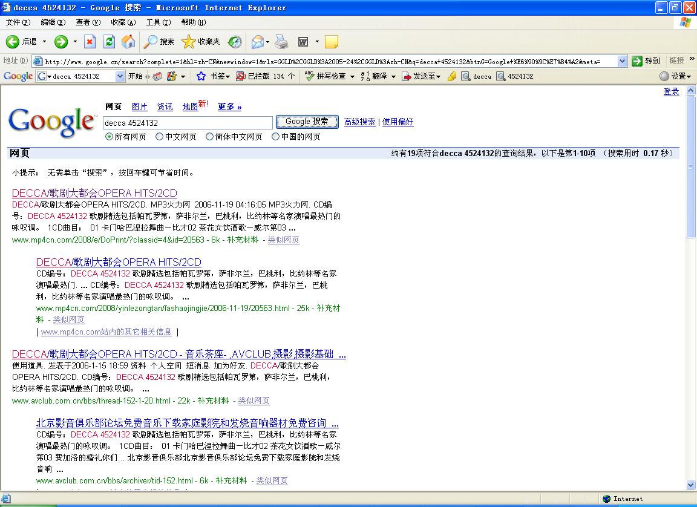Screen dimensions: 697x507
Task: Refresh the page with the refresh icon
Action: pos(109,42)
